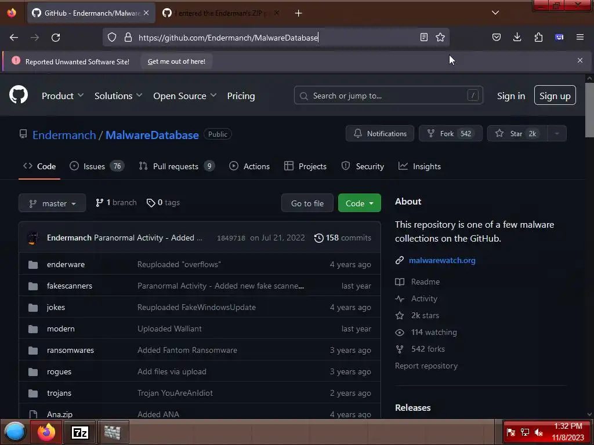The width and height of the screenshot is (594, 445).
Task: Open the Insights tab
Action: click(x=420, y=166)
